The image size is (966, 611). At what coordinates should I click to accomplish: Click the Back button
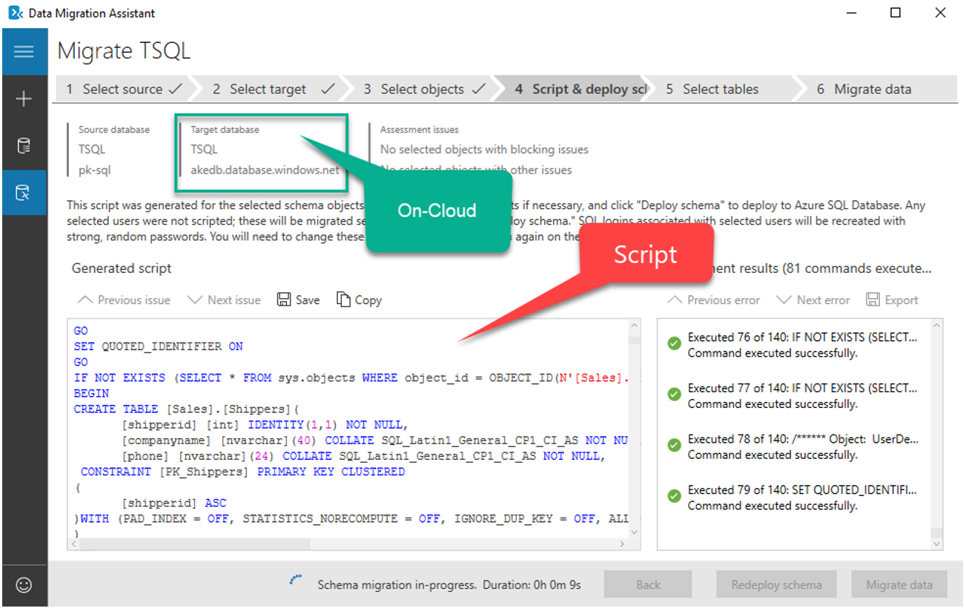[648, 584]
